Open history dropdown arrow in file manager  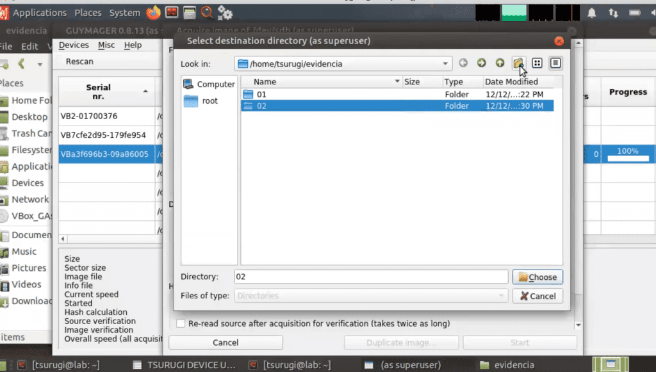point(40,65)
